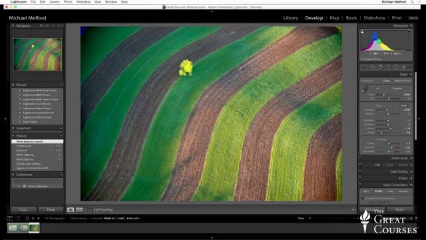The height and width of the screenshot is (240, 426).
Task: Add a new collection with plus icon
Action: point(61,175)
